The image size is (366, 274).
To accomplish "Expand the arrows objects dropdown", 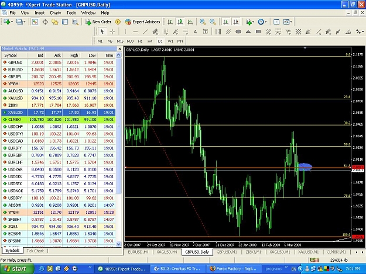I will pos(362,32).
